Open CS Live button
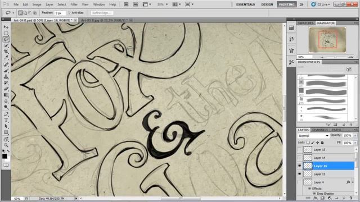Image resolution: width=360 pixels, height=202 pixels. 321,4
